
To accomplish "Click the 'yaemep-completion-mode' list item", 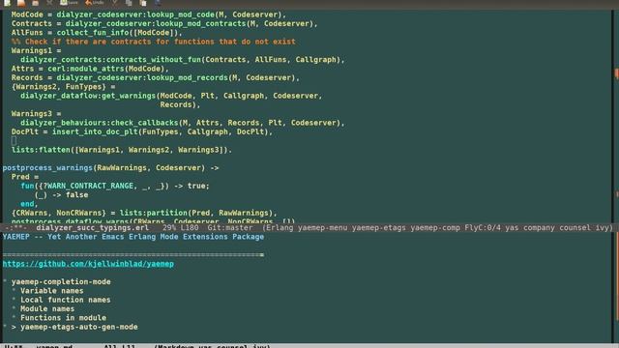I will tap(61, 281).
